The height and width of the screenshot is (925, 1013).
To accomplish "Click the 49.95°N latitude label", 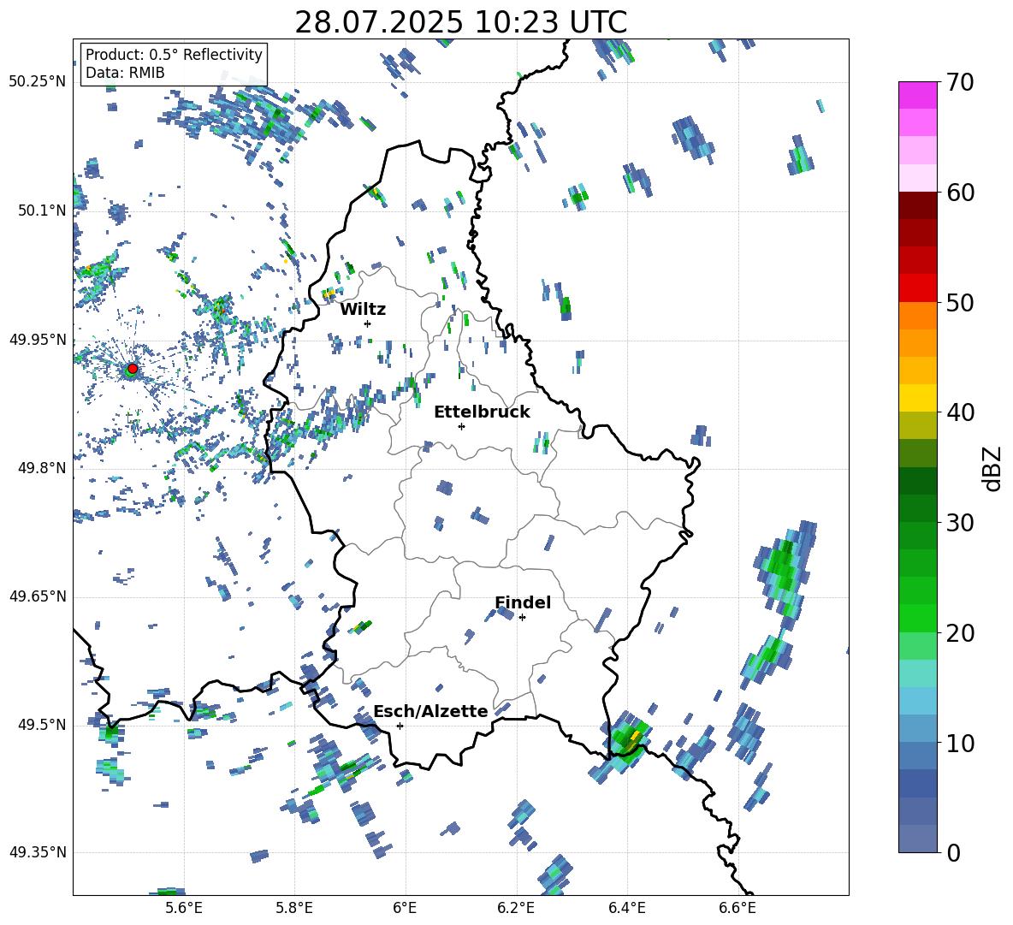I will [38, 340].
